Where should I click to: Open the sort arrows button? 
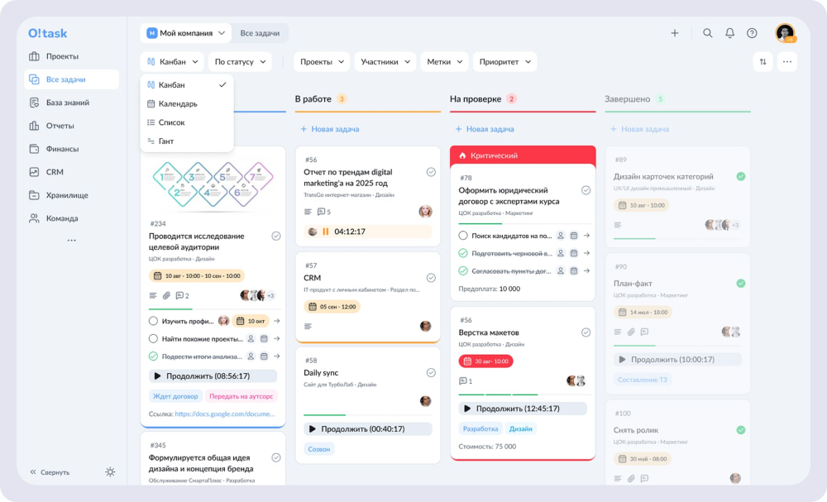pos(762,62)
